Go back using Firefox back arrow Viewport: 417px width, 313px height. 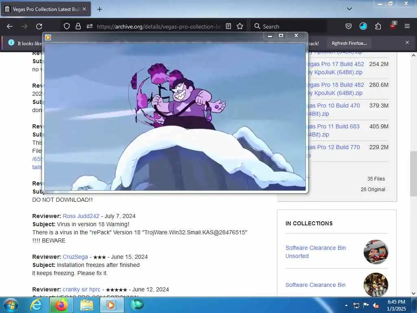[10, 26]
